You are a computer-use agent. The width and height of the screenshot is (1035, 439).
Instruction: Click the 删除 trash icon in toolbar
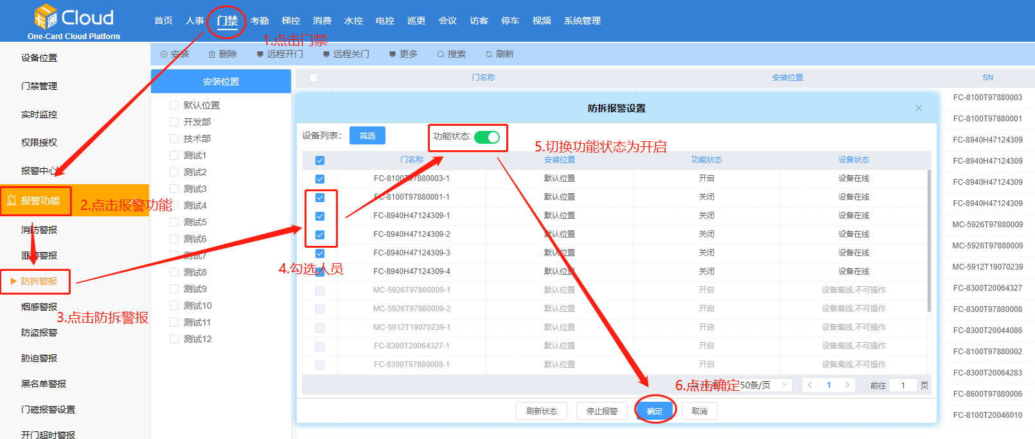212,55
